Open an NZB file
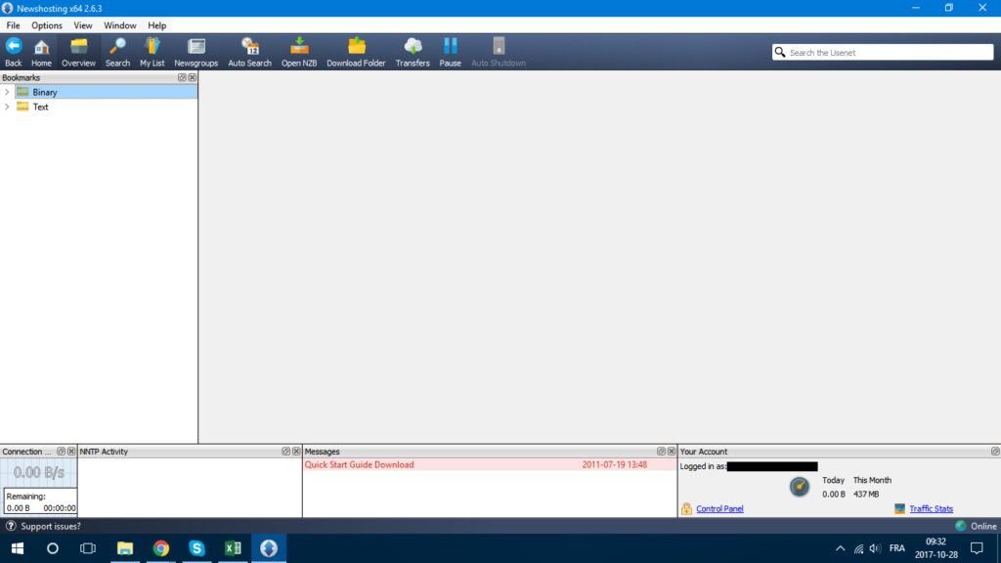1001x563 pixels. click(299, 50)
